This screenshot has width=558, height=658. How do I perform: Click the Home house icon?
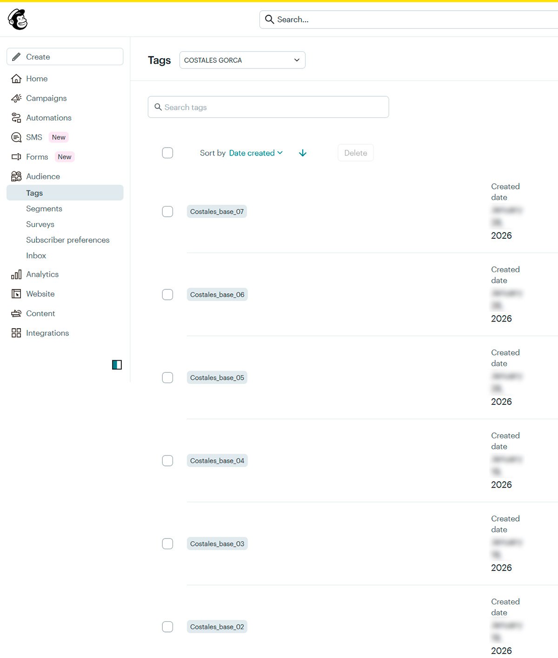[x=16, y=79]
